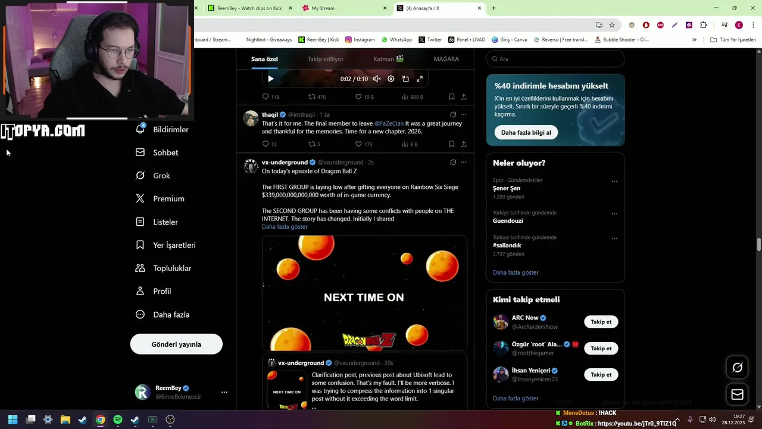Open video settings gear in player
Viewport: 762px width, 429px height.
coord(391,79)
